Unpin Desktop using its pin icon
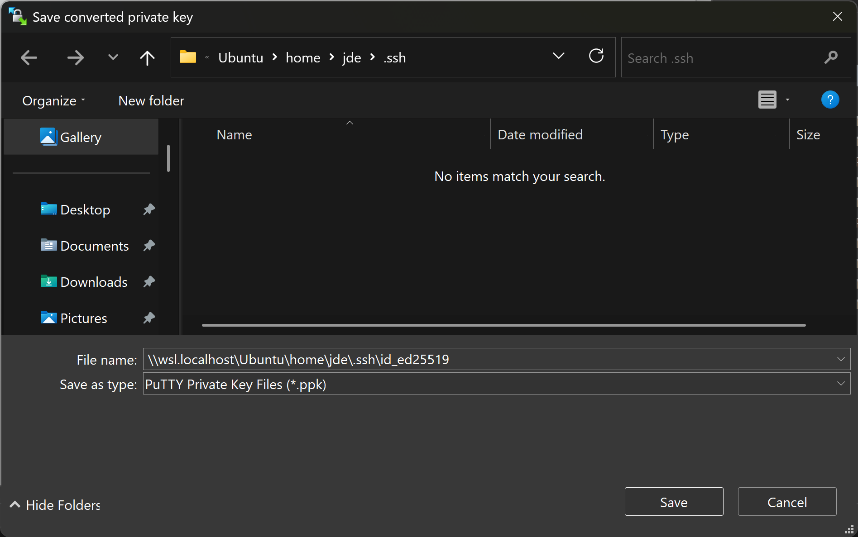The width and height of the screenshot is (858, 537). tap(149, 209)
